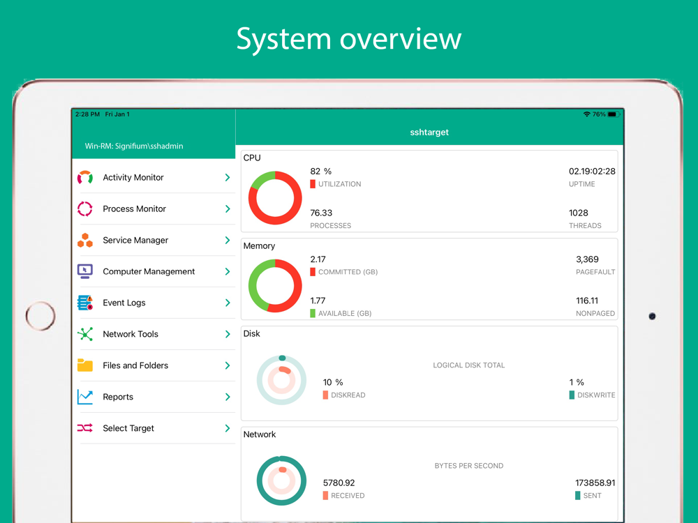Expand the Process Monitor chevron
The height and width of the screenshot is (523, 698).
click(x=228, y=209)
